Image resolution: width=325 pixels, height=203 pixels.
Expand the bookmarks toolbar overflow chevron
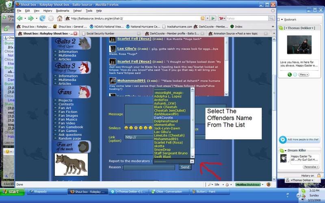pyautogui.click(x=273, y=26)
